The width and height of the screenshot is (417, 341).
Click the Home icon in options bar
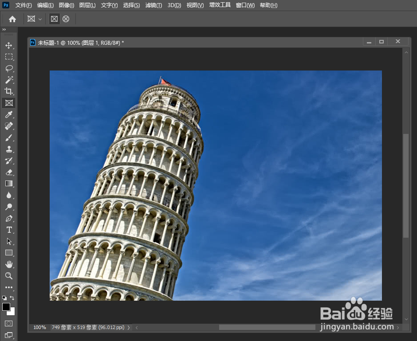12,19
